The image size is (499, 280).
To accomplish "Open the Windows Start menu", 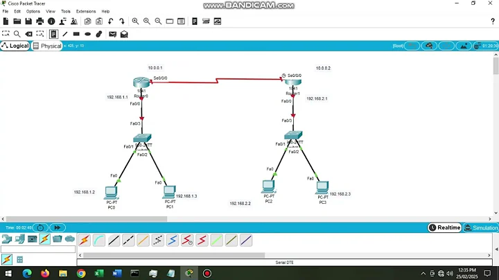I will click(x=8, y=273).
